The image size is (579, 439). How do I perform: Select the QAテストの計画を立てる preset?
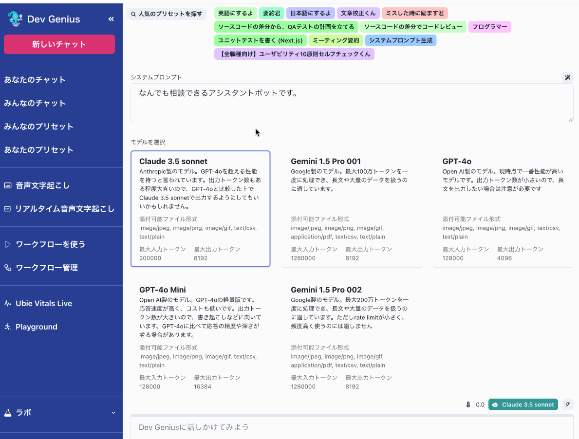286,27
